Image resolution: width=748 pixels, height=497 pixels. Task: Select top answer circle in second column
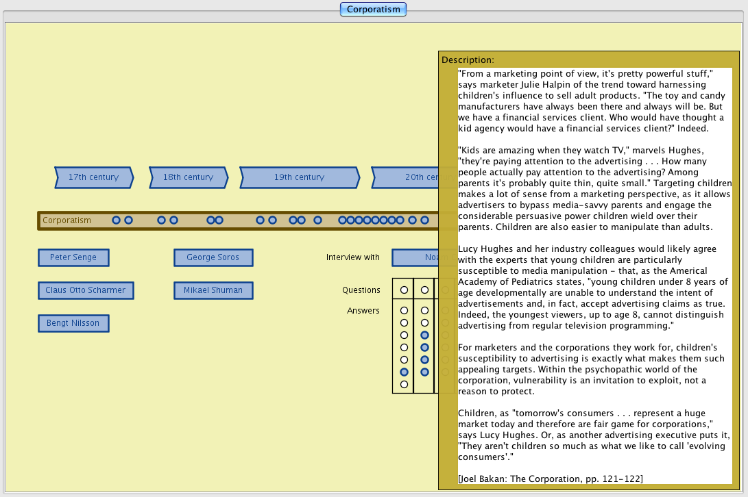424,311
